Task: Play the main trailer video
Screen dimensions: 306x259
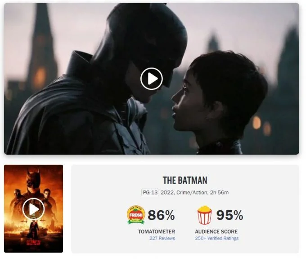Action: click(x=152, y=79)
